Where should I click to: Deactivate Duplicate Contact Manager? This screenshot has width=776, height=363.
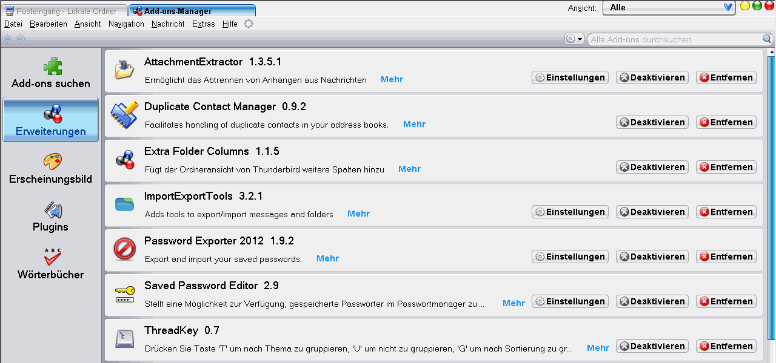[652, 122]
